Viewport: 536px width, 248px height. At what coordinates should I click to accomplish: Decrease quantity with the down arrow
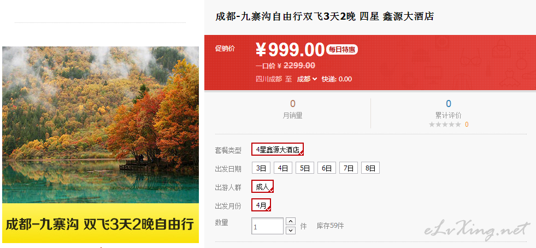pos(290,230)
